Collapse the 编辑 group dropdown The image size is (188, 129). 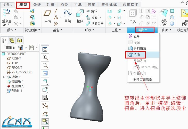pyautogui.click(x=142, y=30)
